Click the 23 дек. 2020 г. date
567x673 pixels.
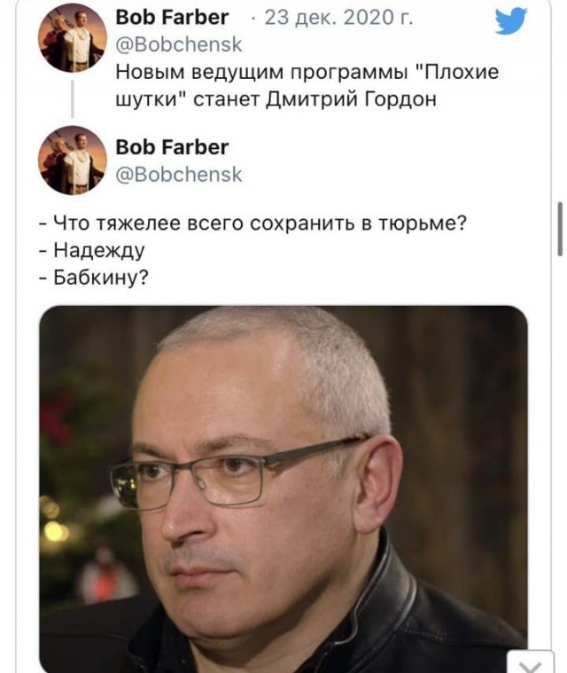[338, 18]
